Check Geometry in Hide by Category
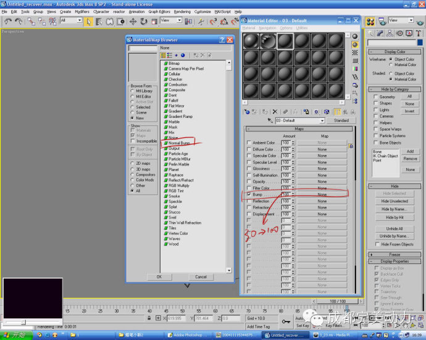The height and width of the screenshot is (340, 426). coord(375,97)
